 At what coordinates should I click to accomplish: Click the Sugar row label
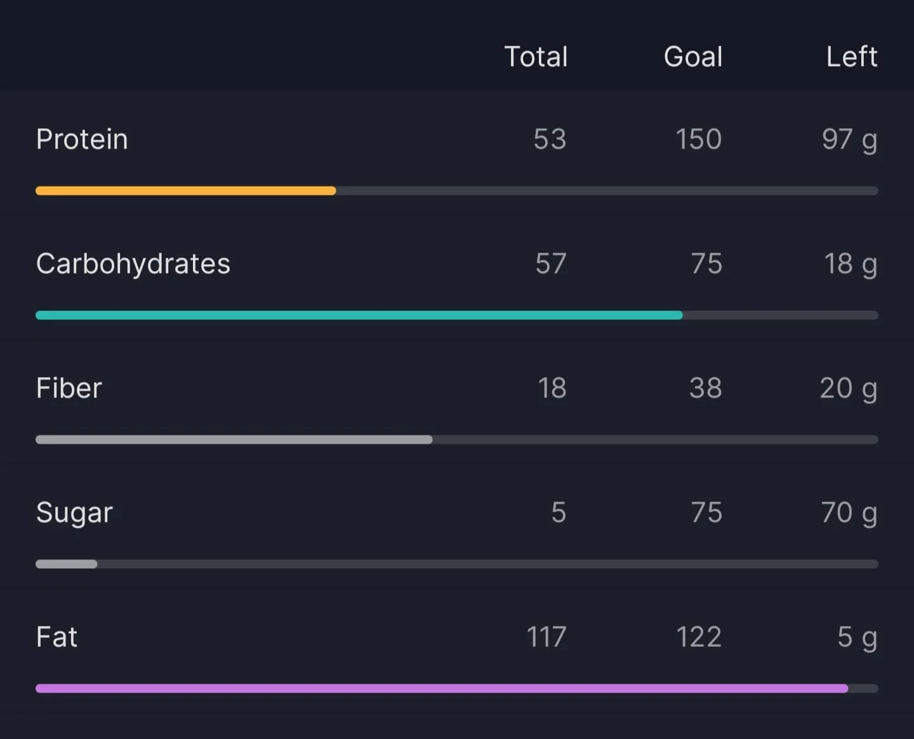(x=74, y=513)
